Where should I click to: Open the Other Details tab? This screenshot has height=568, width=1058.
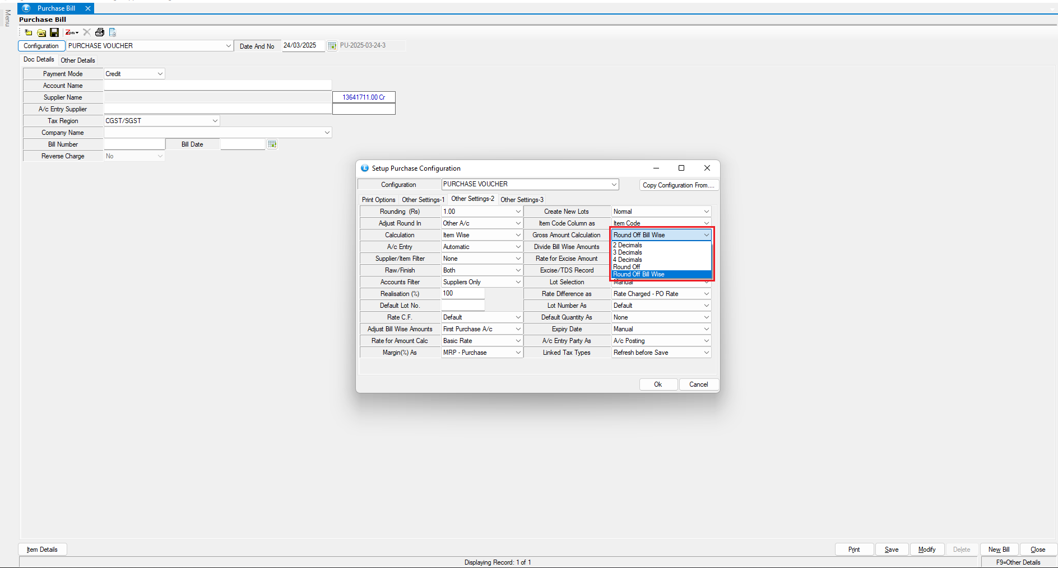tap(78, 60)
